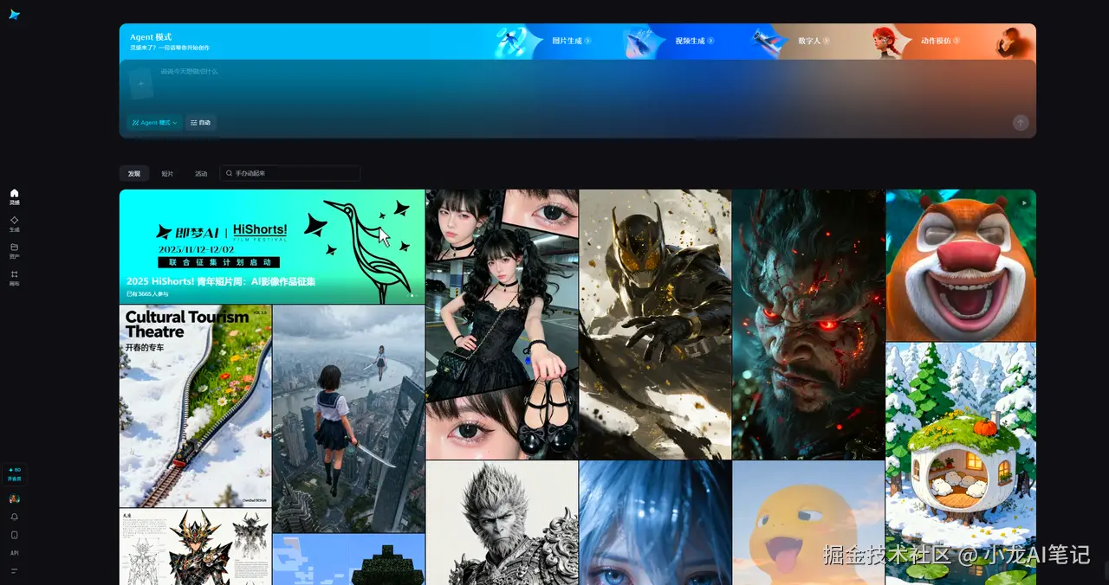Screen dimensions: 1109x585
Task: Switch to the 发现 tab
Action: pos(134,173)
